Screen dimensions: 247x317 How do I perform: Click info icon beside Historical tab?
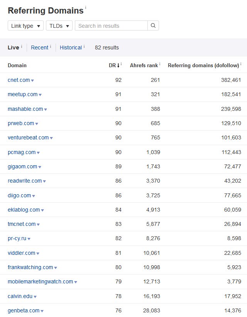[x=84, y=47]
